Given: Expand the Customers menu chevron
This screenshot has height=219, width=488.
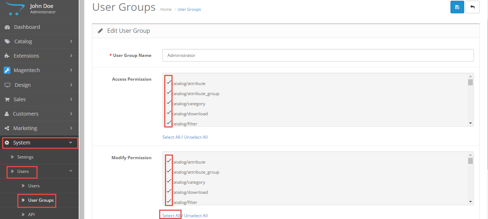Looking at the screenshot, I should [71, 114].
